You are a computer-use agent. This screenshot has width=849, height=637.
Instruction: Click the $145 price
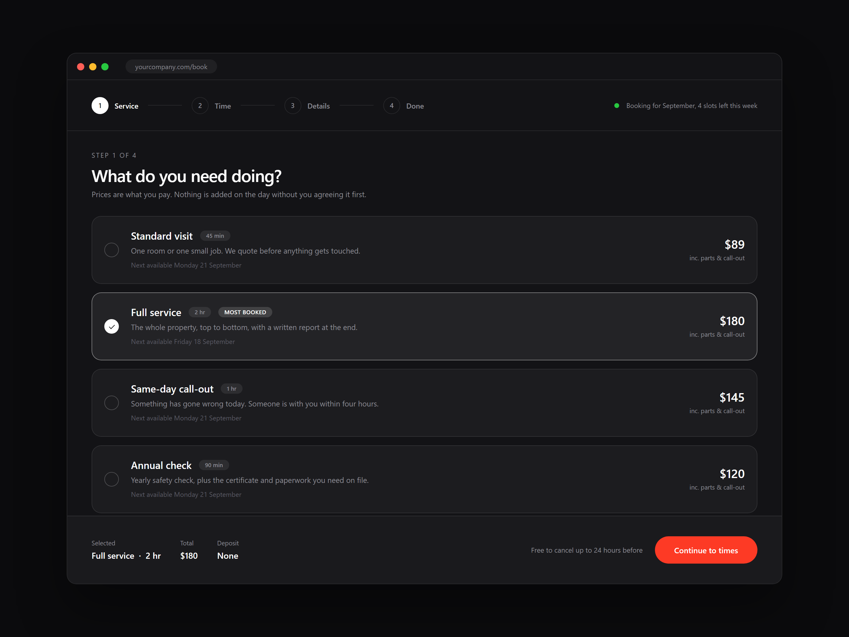click(x=732, y=397)
